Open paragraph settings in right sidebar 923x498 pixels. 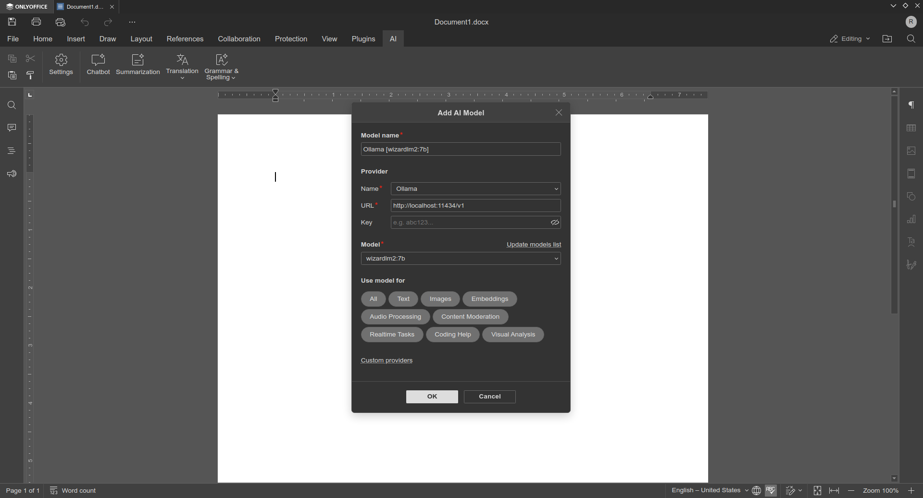pos(911,105)
